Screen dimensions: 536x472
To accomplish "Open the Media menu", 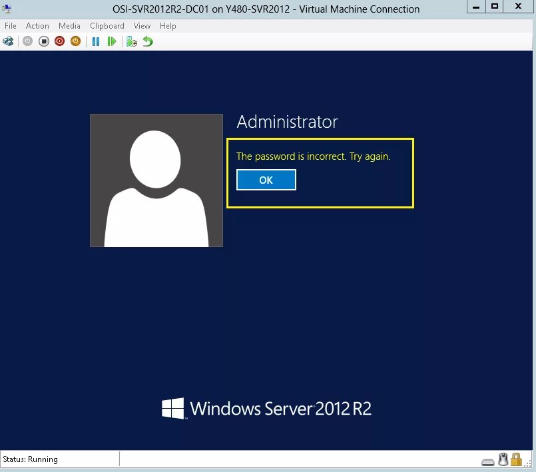I will [69, 26].
